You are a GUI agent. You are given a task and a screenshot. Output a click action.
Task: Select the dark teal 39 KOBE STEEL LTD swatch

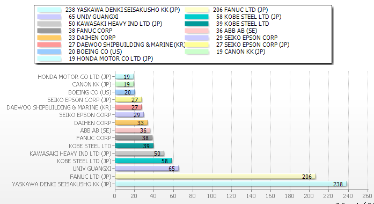(197, 24)
